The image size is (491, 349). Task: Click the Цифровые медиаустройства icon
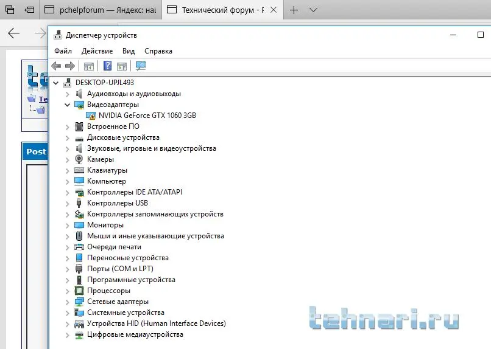pos(79,334)
